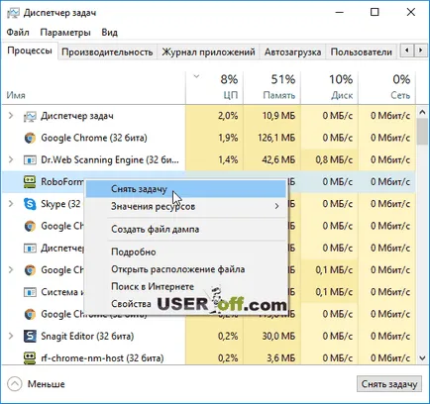Switch to the Производительность tab

click(x=107, y=52)
